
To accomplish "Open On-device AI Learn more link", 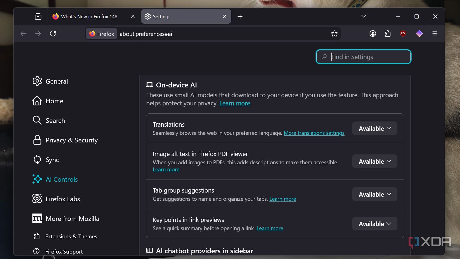I will 234,103.
